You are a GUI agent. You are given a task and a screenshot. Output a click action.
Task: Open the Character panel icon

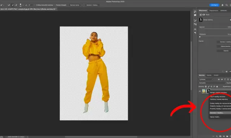(x=195, y=29)
